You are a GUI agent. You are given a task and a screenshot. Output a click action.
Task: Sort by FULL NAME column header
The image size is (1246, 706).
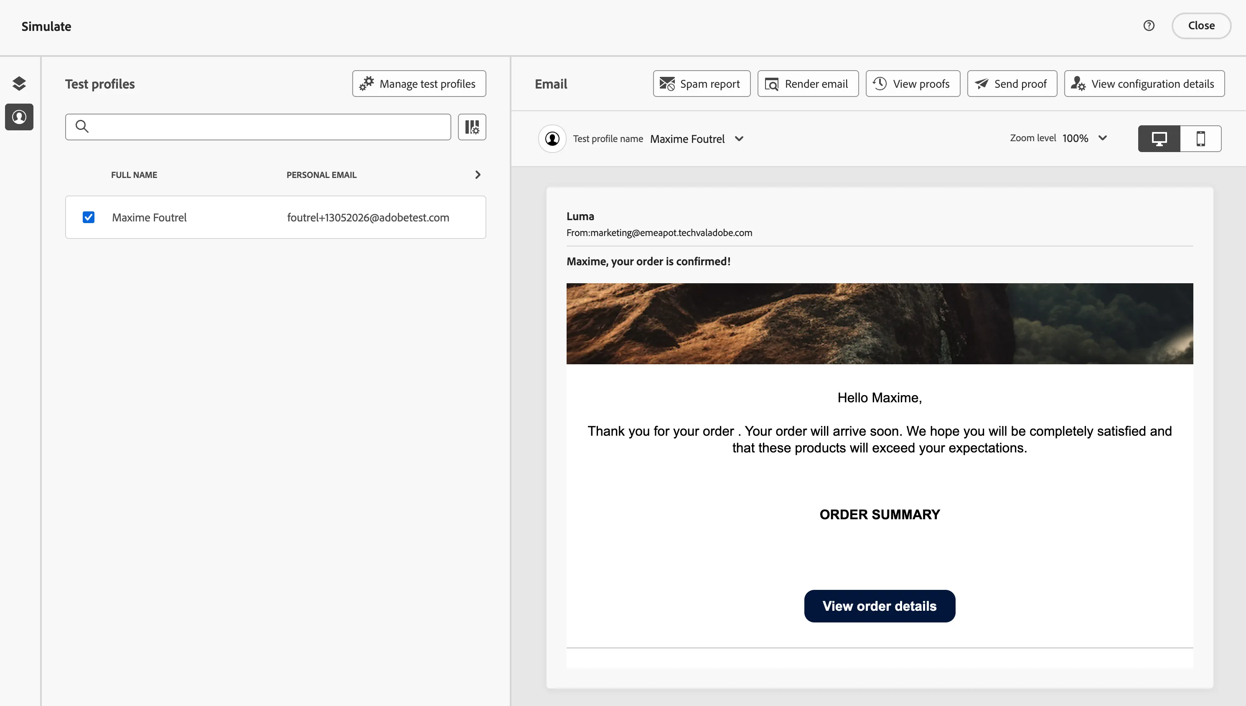tap(134, 175)
